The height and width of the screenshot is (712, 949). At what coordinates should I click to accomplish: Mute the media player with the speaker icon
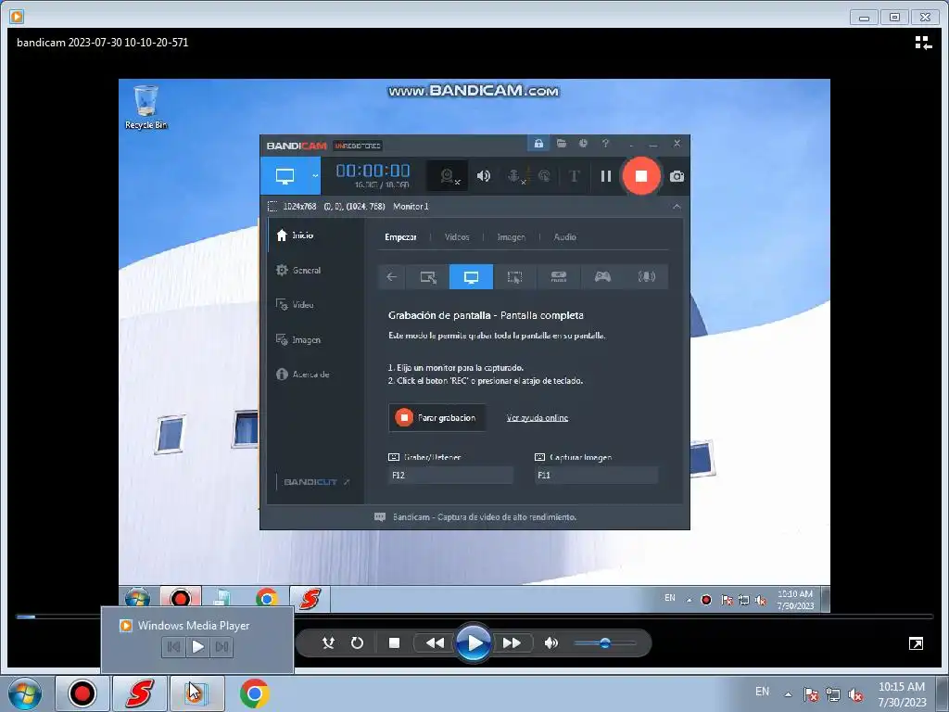click(550, 643)
